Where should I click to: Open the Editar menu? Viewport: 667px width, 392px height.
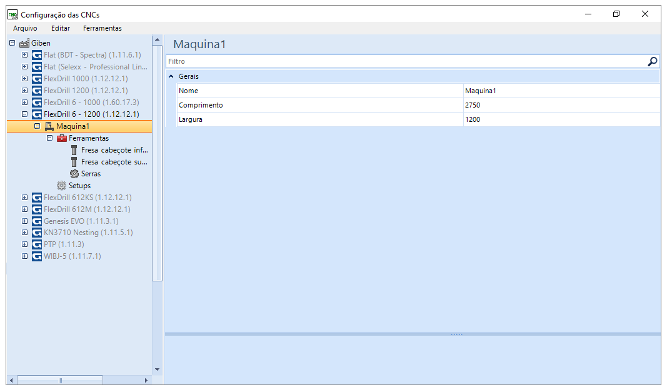click(x=61, y=28)
